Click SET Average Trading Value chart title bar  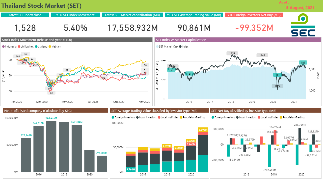pyautogui.click(x=159, y=111)
